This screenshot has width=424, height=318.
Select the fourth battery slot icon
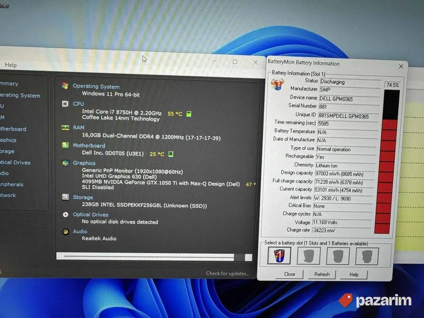pos(367,257)
